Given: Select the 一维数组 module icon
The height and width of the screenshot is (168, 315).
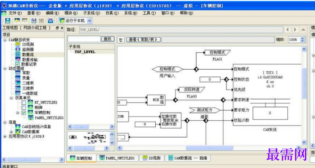Looking at the screenshot, I should click(18, 93).
